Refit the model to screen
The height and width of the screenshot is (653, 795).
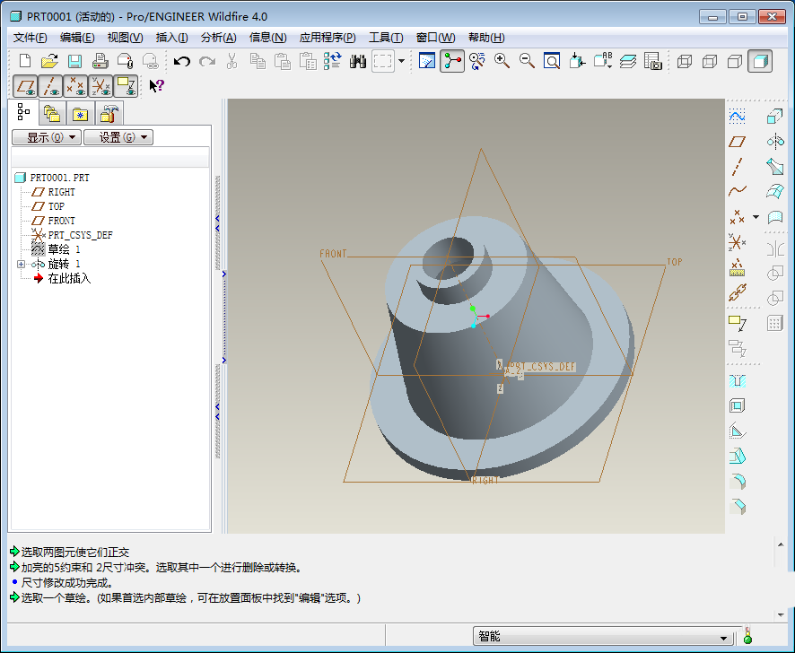[552, 61]
